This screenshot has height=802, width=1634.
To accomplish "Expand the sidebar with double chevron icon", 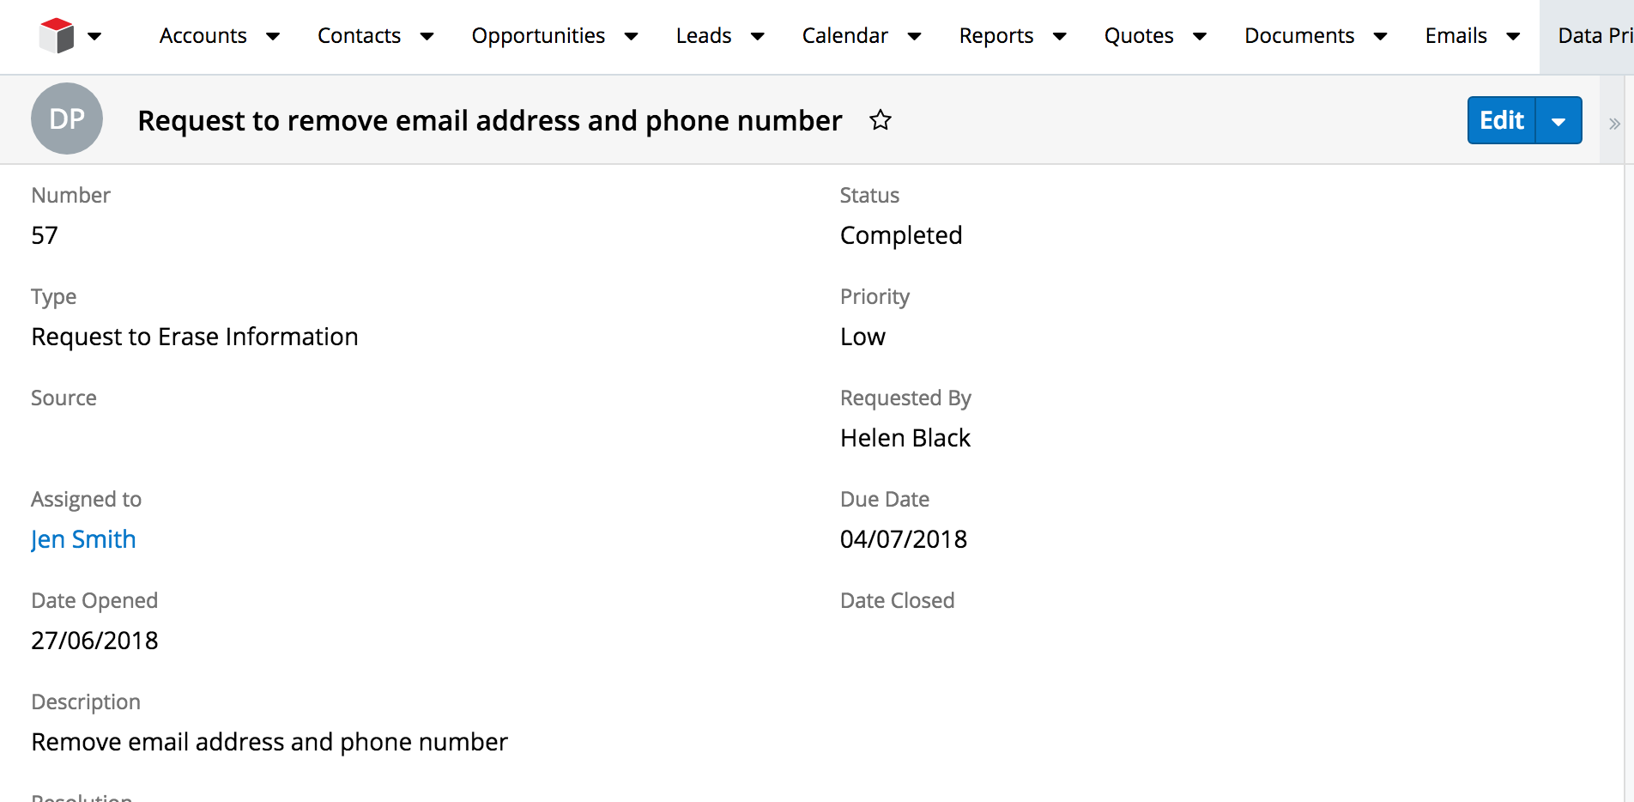I will pos(1614,124).
